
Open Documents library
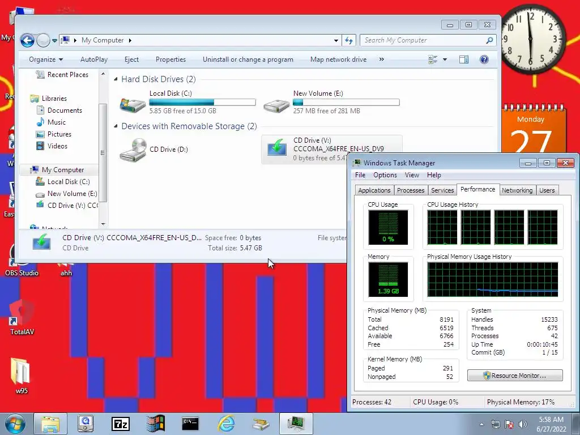click(59, 110)
